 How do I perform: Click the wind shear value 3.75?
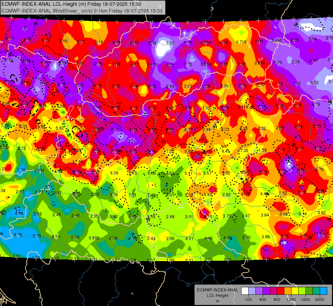click(x=18, y=235)
